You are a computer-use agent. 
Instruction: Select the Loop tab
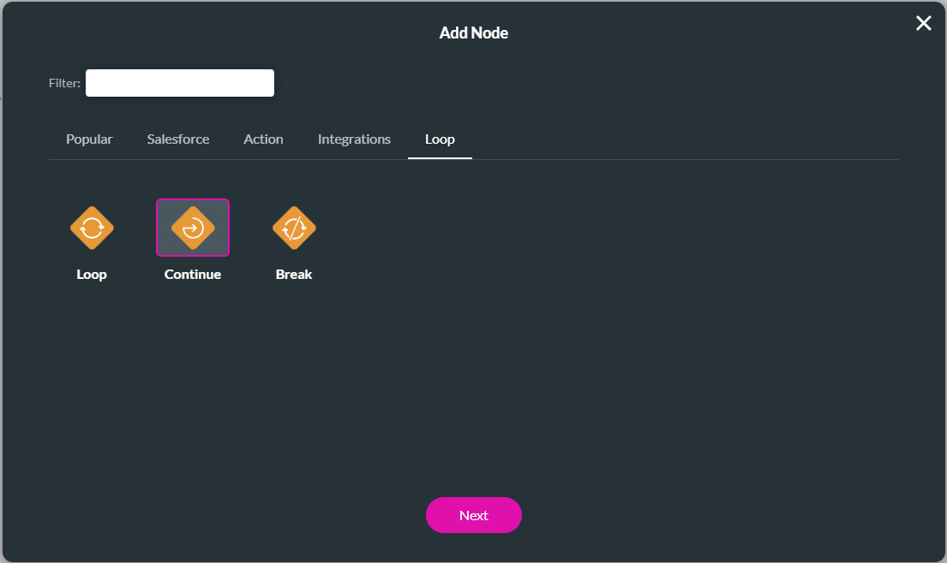pos(440,139)
